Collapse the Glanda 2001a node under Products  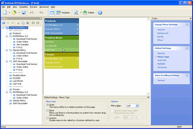7,50
